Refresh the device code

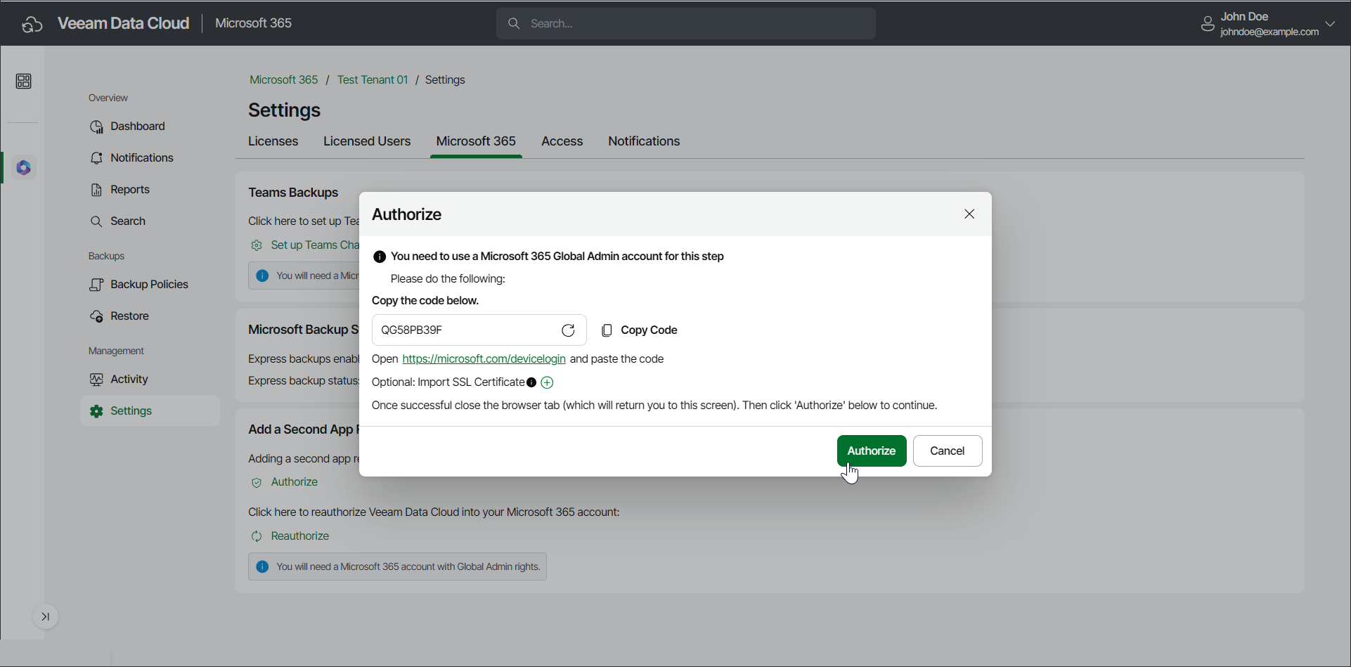click(568, 330)
